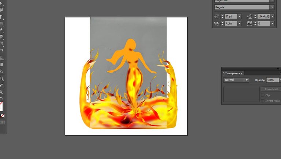Click the Transparency panel thumbnail preview
The image size is (281, 159).
click(x=241, y=94)
